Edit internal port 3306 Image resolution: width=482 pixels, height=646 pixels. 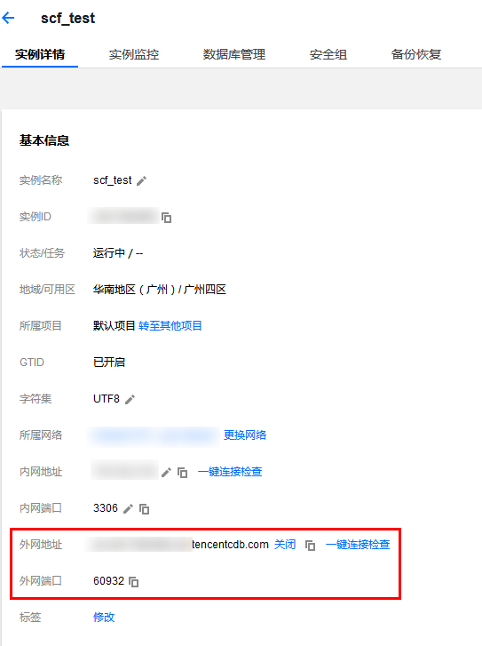(128, 509)
